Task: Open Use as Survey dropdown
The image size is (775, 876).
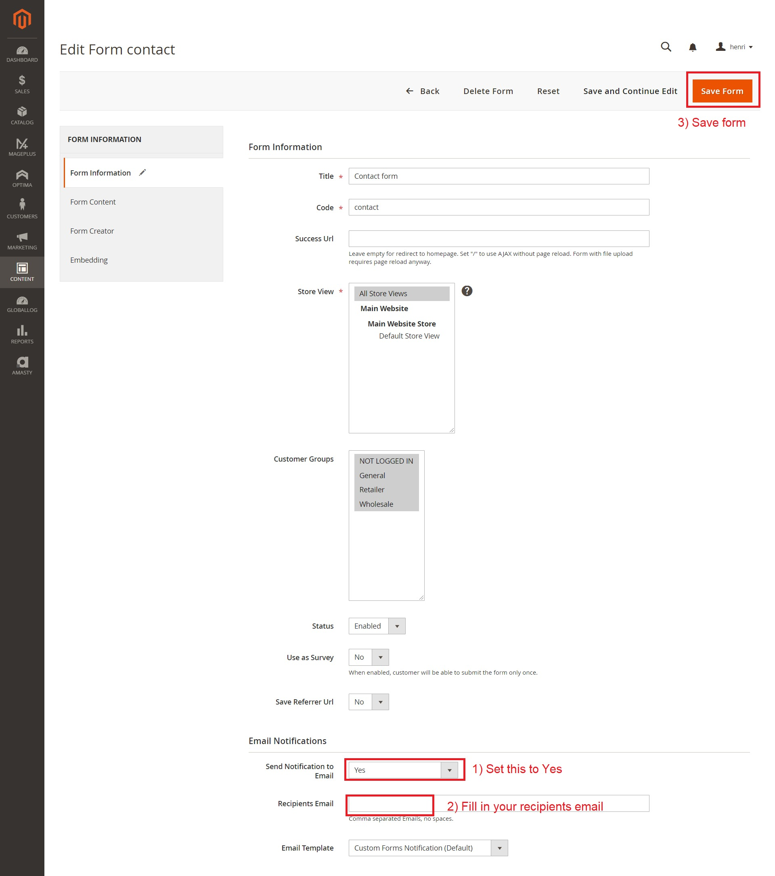Action: [x=369, y=657]
